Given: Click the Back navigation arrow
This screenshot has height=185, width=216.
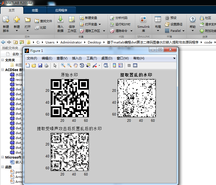Looking at the screenshot, I should coord(3,42).
